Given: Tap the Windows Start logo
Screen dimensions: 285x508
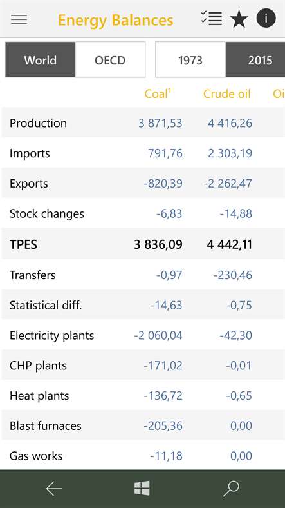Looking at the screenshot, I should (x=142, y=488).
